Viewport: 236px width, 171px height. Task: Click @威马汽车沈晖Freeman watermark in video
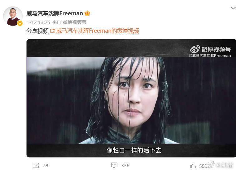pyautogui.click(x=210, y=56)
